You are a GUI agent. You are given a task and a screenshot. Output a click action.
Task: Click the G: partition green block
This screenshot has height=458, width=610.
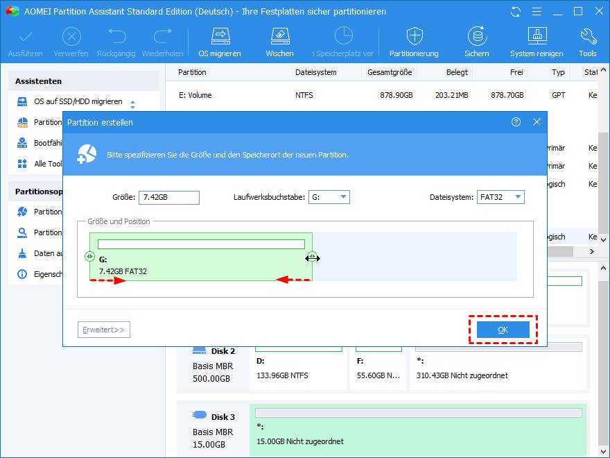click(x=201, y=256)
